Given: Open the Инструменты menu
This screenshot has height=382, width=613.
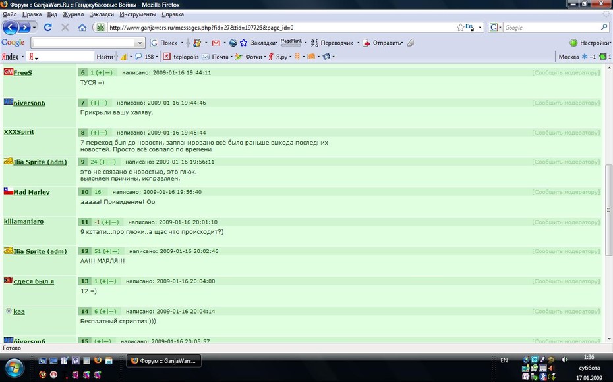Looking at the screenshot, I should [x=138, y=14].
